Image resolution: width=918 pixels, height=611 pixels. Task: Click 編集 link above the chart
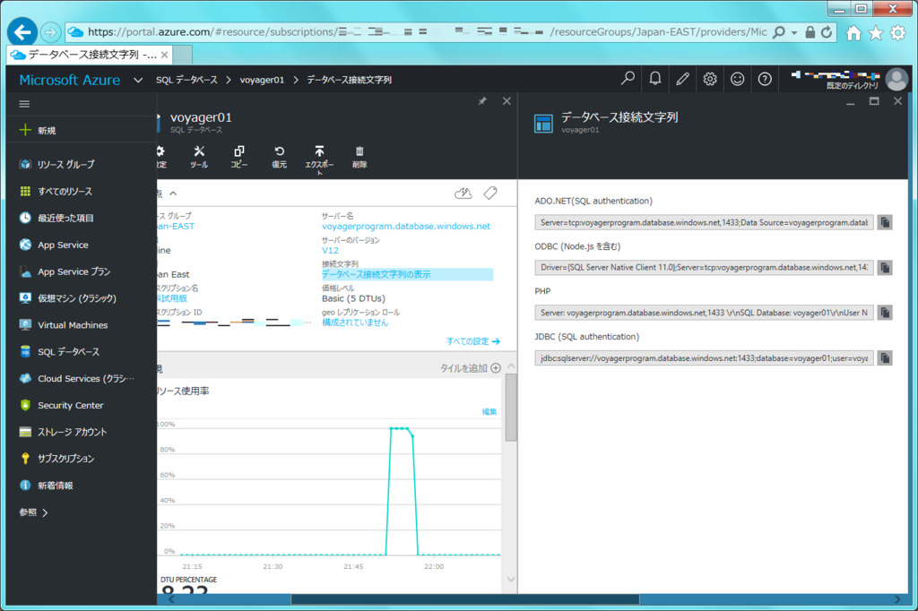[489, 411]
